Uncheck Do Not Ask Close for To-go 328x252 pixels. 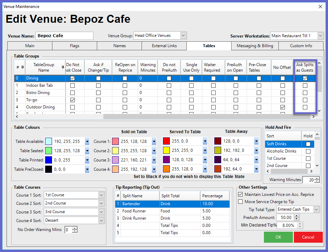(x=72, y=100)
